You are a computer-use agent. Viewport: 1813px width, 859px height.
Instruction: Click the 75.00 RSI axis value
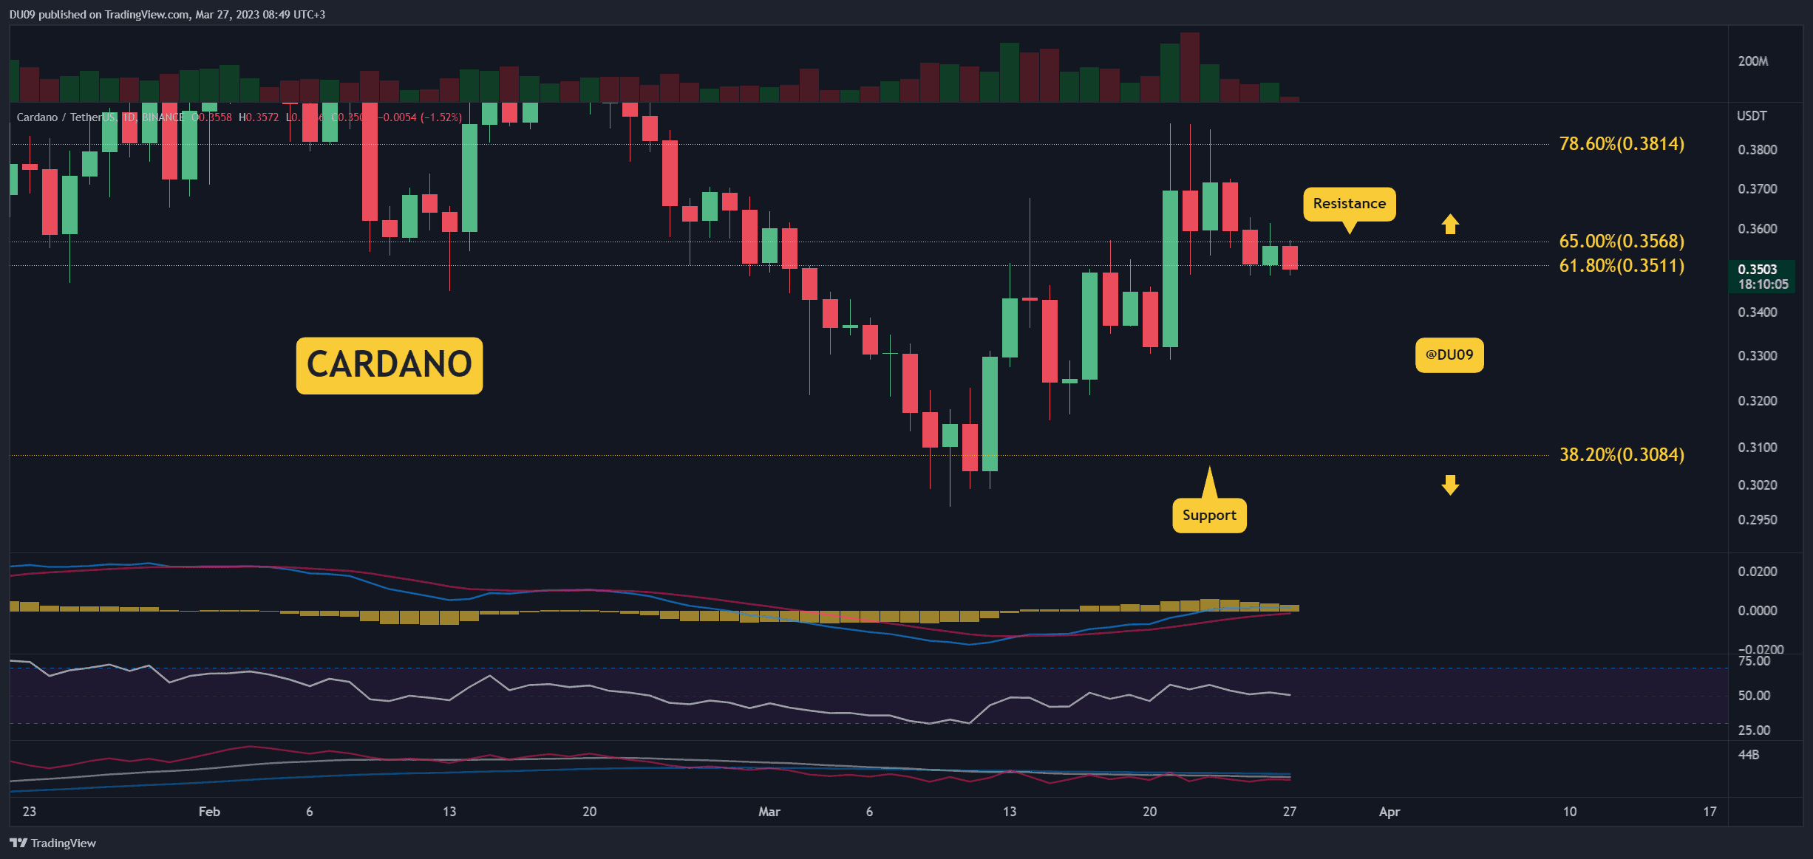click(1755, 661)
